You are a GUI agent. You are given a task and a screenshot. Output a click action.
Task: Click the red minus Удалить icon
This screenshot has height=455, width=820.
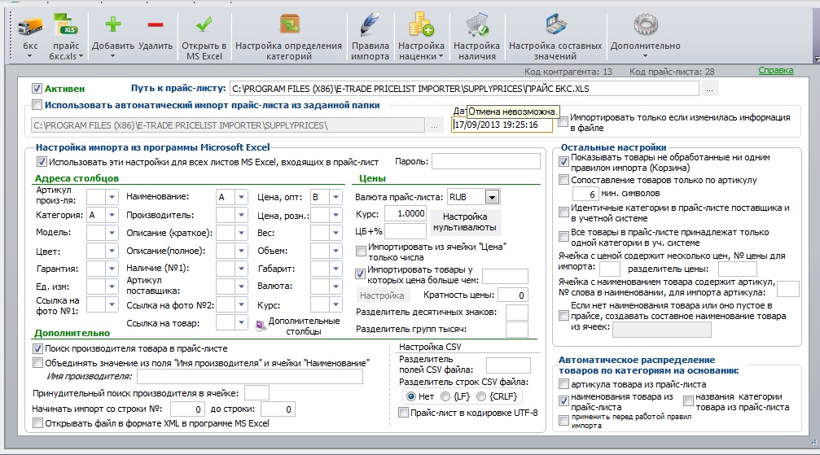[156, 24]
